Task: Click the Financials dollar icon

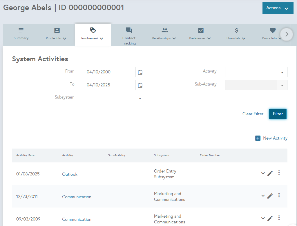Action: click(237, 30)
